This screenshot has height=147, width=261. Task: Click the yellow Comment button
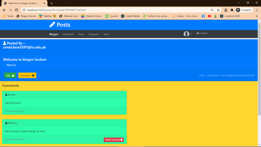(x=27, y=75)
